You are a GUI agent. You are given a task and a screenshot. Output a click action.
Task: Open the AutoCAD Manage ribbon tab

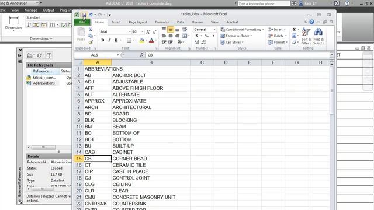[31, 10]
